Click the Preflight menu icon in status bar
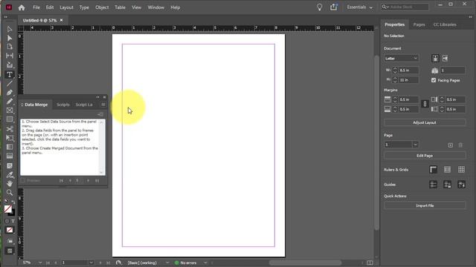The image size is (476, 267). click(118, 263)
